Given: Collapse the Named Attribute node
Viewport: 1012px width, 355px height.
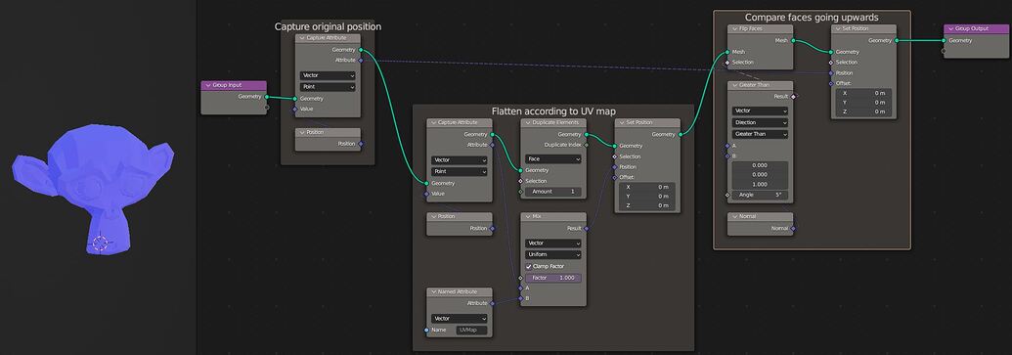Looking at the screenshot, I should [433, 291].
